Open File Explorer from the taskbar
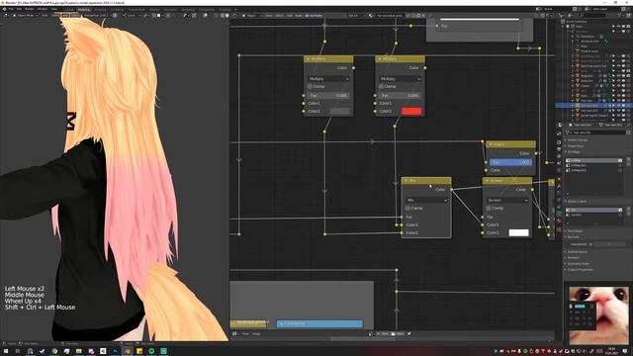The height and width of the screenshot is (356, 633). (79, 351)
